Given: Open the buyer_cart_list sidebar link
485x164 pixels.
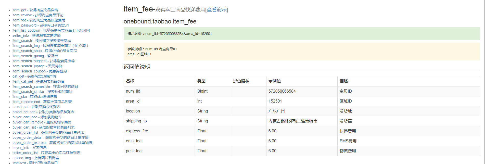Looking at the screenshot, I should point(44,127).
